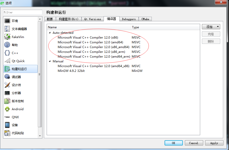Image resolution: width=229 pixels, height=150 pixels.
Task: Select the 文本编辑器 text editor icon
Action: pyautogui.click(x=7, y=29)
